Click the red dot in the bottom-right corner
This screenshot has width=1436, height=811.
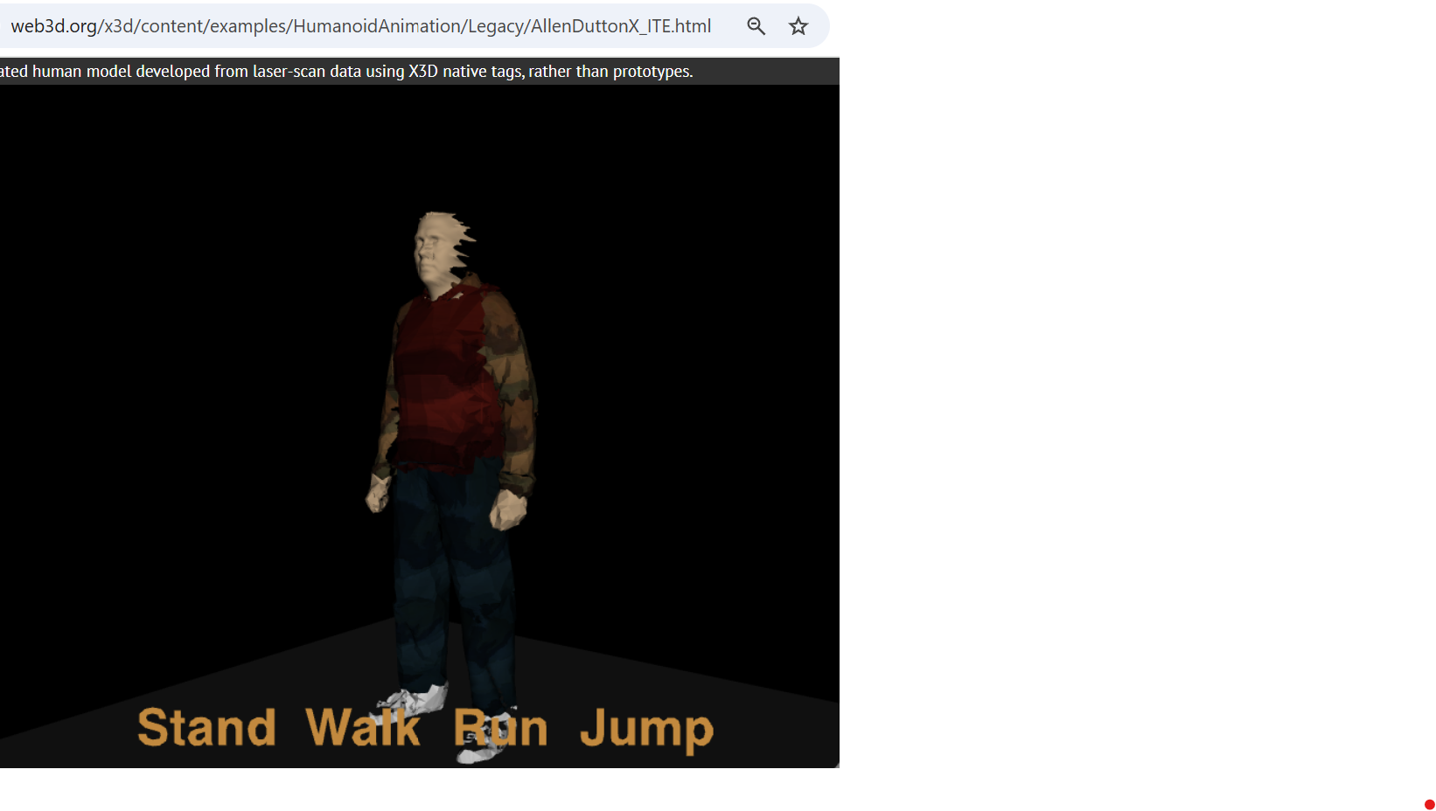pyautogui.click(x=1429, y=804)
